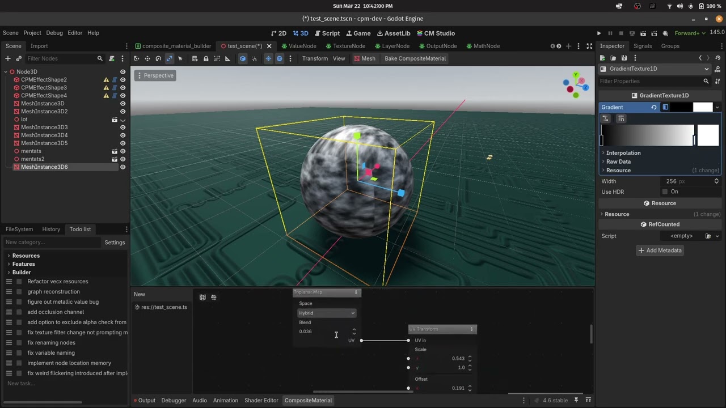This screenshot has height=408, width=726.
Task: Open the GradientTexture1D resource dropdown
Action: [x=655, y=69]
